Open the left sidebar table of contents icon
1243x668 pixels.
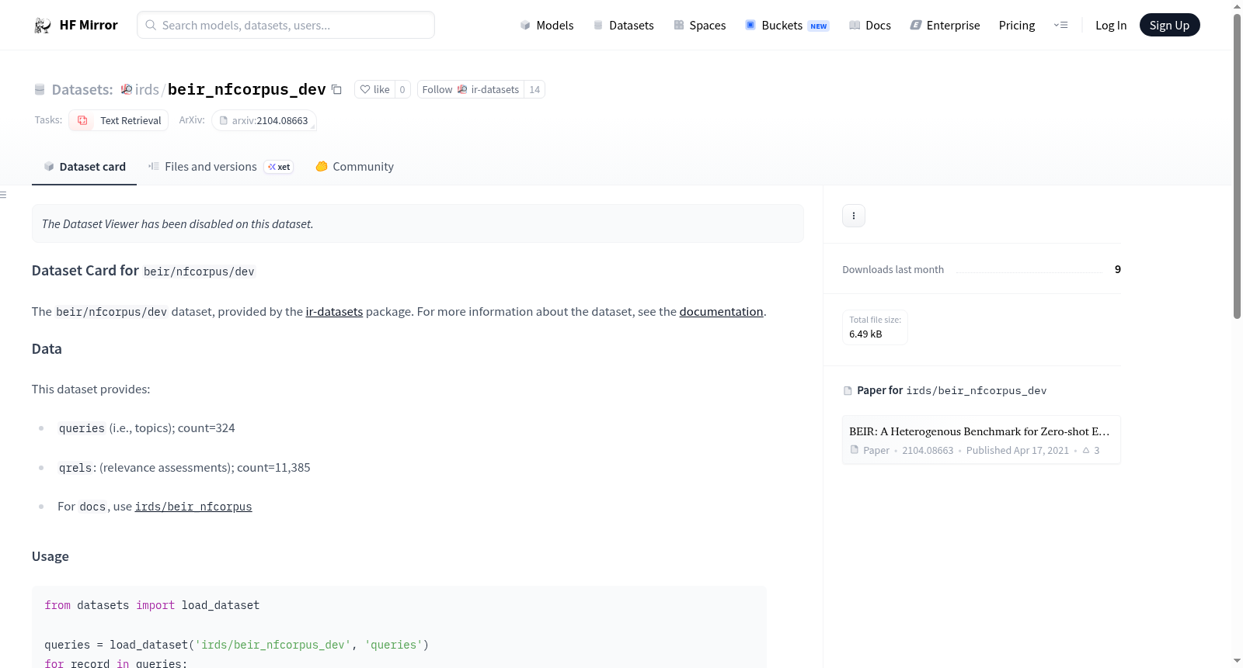pos(3,195)
